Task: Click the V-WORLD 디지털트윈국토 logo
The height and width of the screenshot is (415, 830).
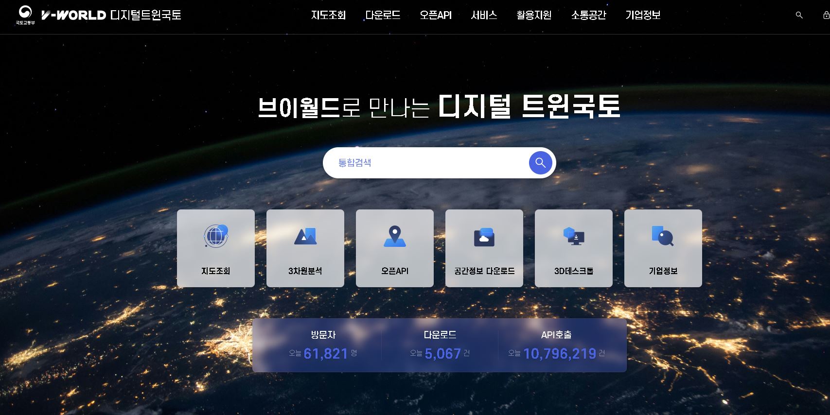Action: [111, 15]
